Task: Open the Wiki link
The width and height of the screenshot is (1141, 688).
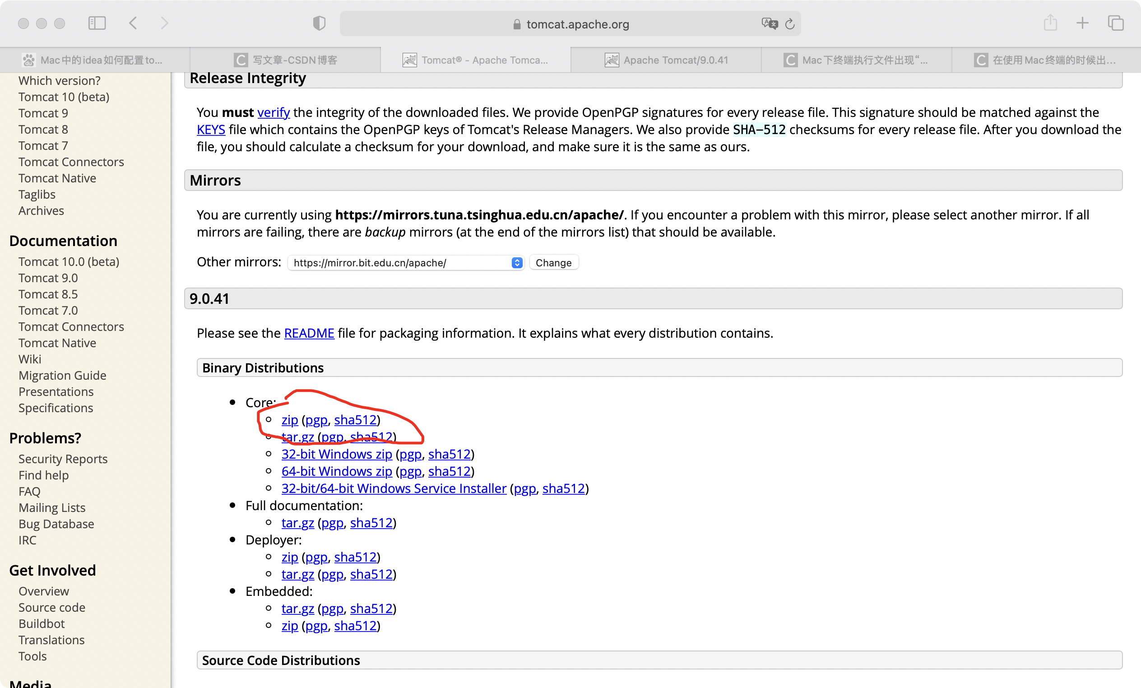Action: tap(30, 359)
